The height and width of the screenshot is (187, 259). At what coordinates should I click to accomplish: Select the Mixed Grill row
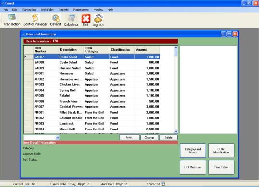point(92,129)
